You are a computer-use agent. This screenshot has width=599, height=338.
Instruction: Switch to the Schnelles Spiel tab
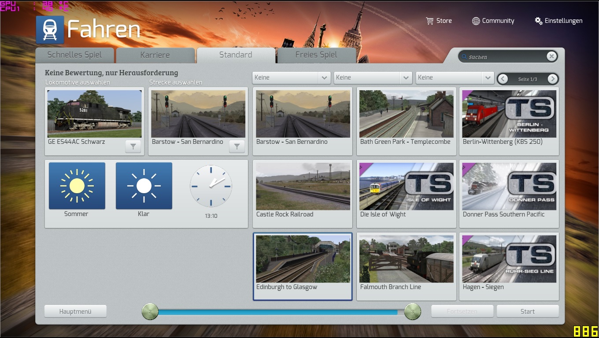pos(75,55)
